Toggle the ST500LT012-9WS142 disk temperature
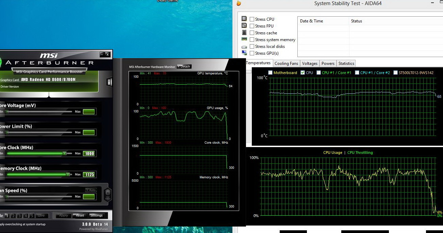 [395, 73]
